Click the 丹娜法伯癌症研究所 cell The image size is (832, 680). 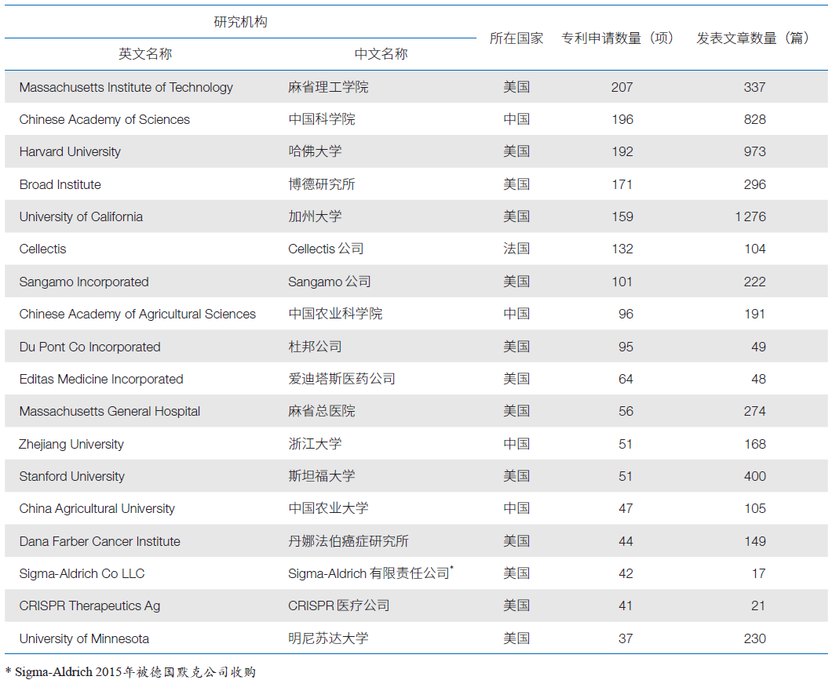(x=348, y=541)
